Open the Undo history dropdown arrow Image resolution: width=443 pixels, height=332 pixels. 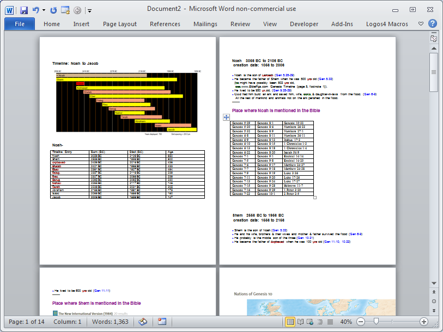click(x=44, y=10)
